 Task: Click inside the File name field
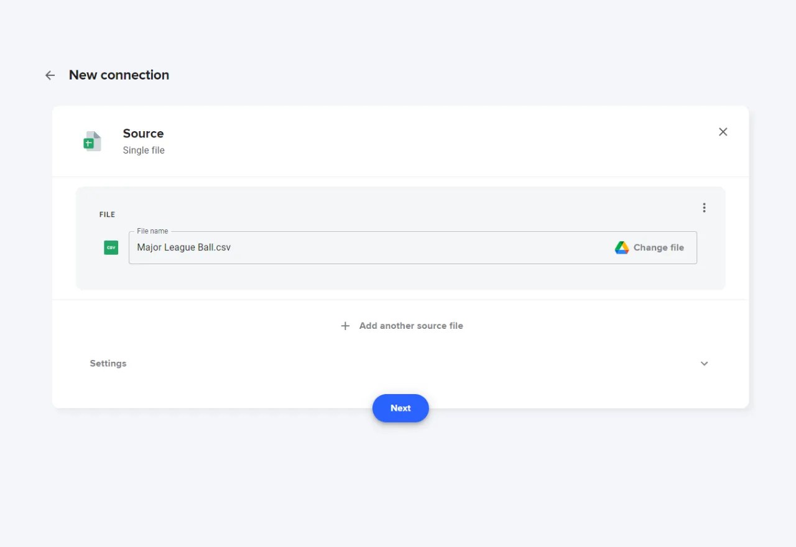coord(373,247)
